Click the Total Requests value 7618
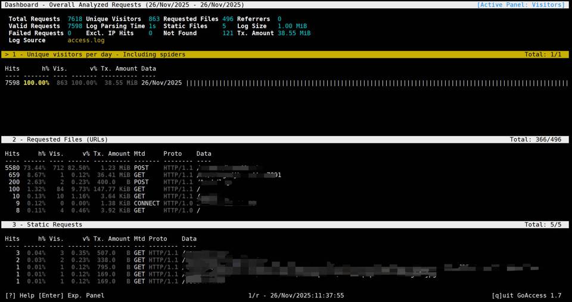This screenshot has width=572, height=302. click(x=75, y=19)
